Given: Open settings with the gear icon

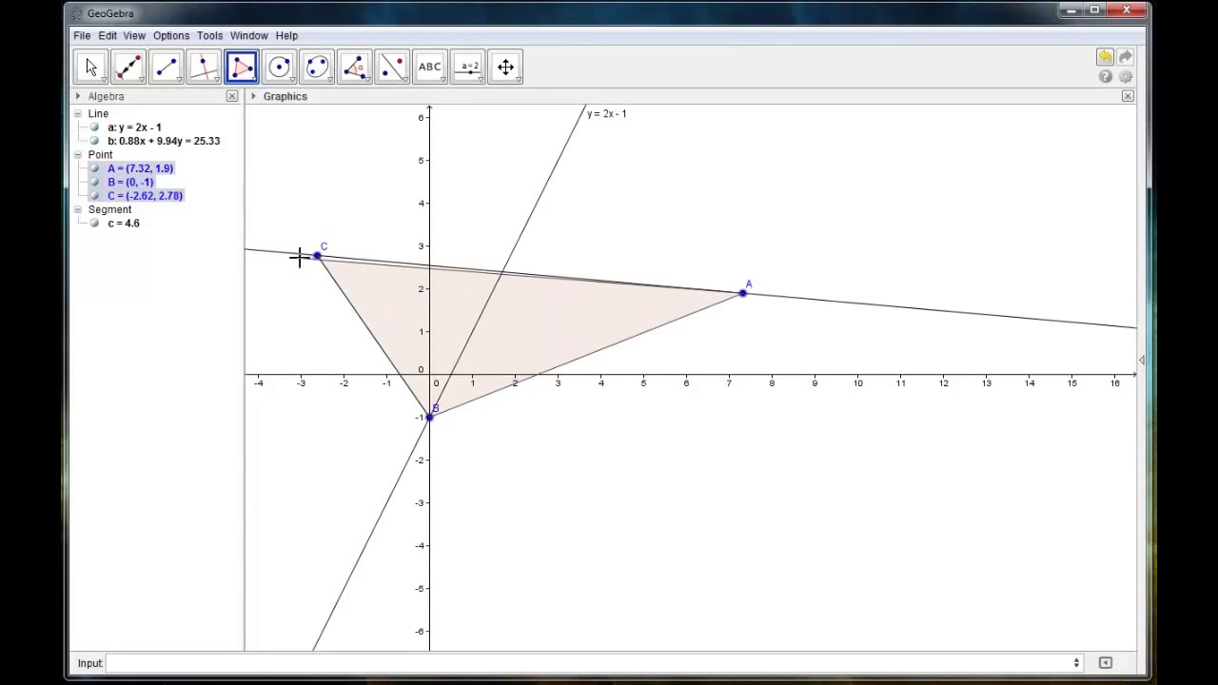Looking at the screenshot, I should 1126,77.
